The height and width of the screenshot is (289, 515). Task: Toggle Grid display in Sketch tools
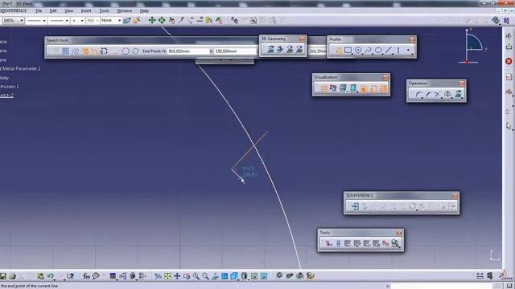click(x=65, y=51)
